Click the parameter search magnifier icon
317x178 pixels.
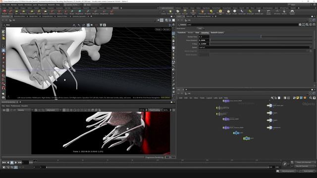click(x=307, y=25)
